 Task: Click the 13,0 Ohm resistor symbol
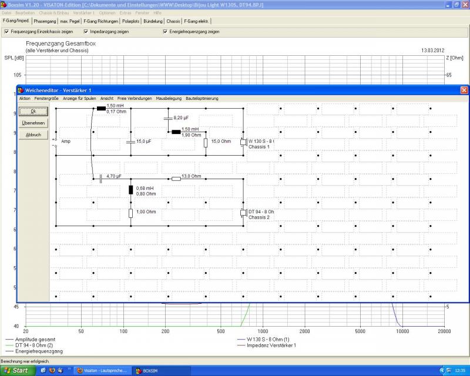176,177
